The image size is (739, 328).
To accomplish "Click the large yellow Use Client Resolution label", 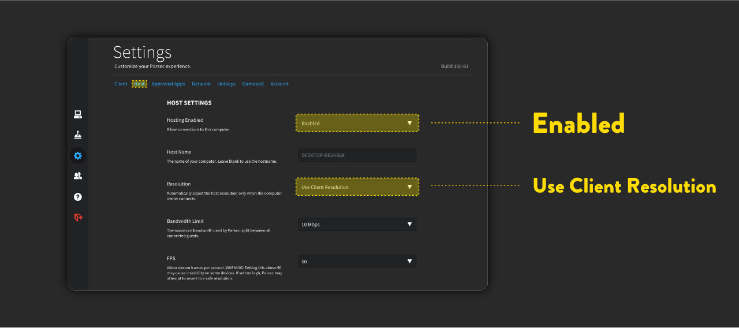I will point(624,187).
